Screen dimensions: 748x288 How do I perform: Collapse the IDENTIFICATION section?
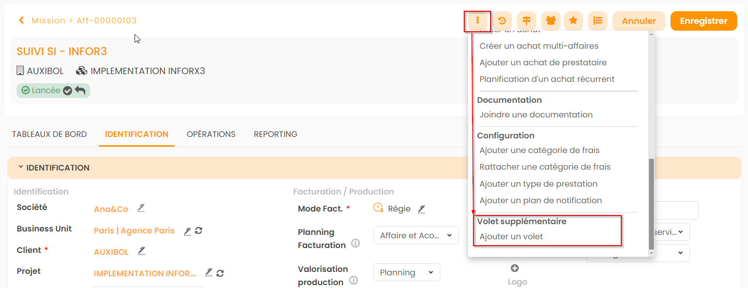(x=21, y=167)
